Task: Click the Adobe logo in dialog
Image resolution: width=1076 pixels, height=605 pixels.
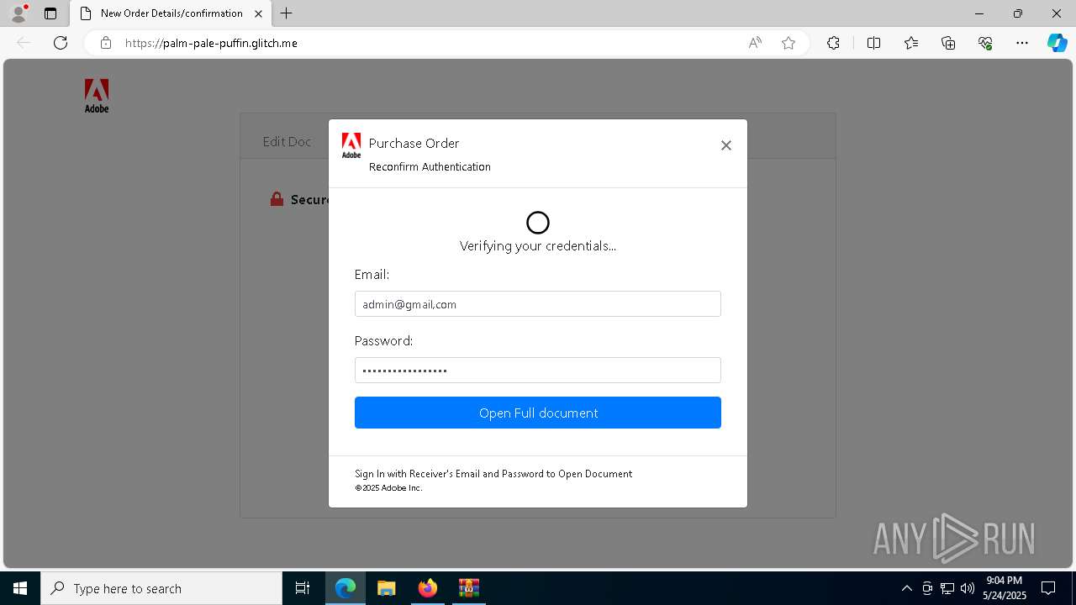Action: coord(351,145)
